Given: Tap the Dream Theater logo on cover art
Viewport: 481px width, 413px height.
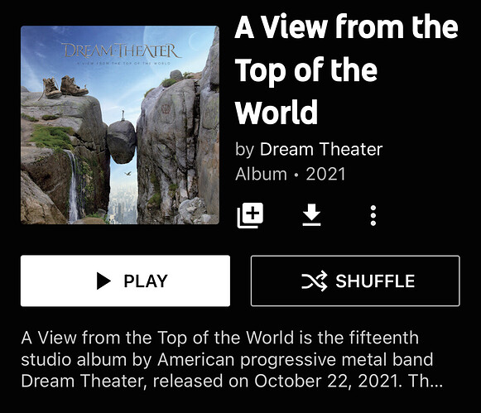Looking at the screenshot, I should [122, 50].
